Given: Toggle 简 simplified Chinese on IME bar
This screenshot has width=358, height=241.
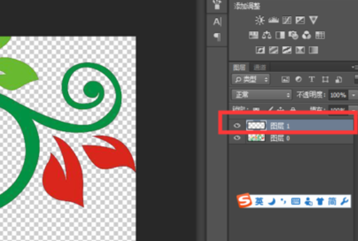Looking at the screenshot, I should 332,201.
